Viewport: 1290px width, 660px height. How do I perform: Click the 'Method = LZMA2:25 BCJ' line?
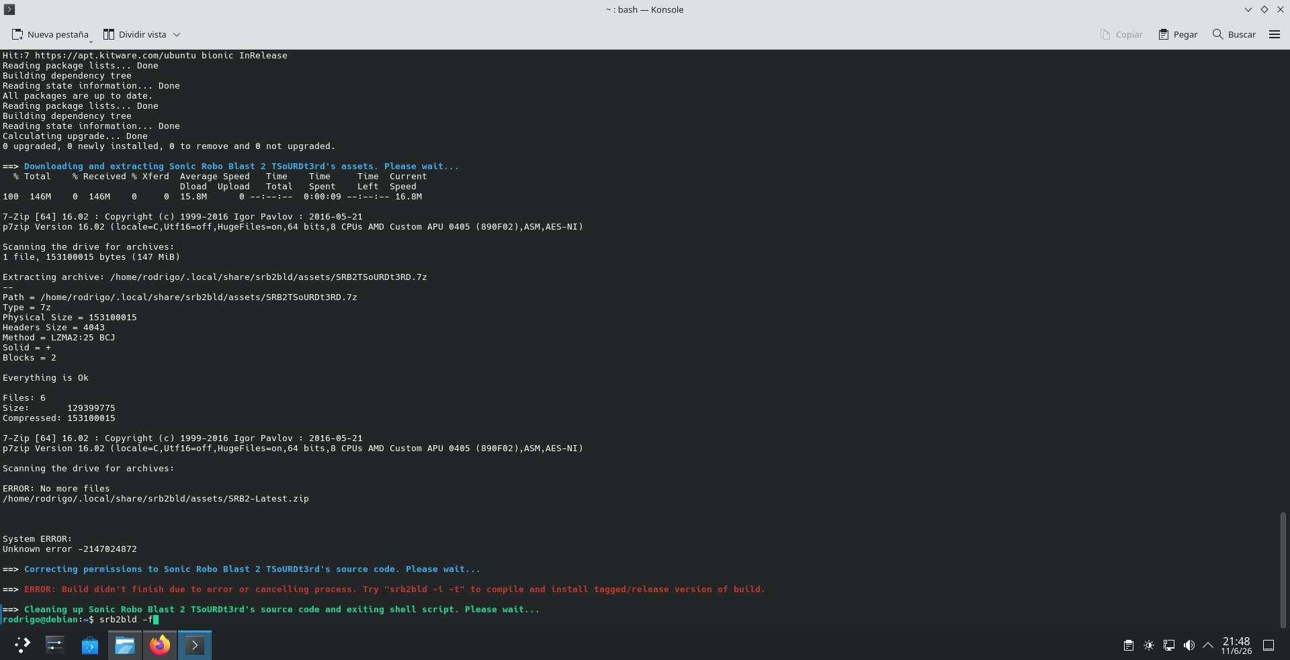59,338
